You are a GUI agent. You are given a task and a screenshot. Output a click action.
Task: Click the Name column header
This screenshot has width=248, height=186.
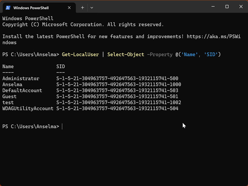tap(8, 67)
